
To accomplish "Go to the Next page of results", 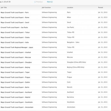I will point(50,2).
